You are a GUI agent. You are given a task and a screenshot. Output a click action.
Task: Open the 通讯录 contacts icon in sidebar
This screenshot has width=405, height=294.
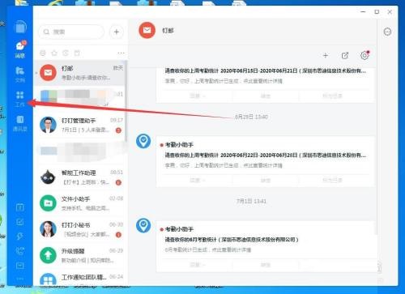(20, 119)
